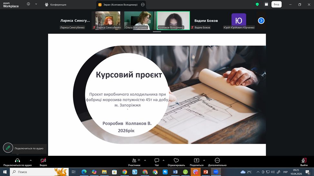Expand the participants options chevron
314x176 pixels.
click(x=145, y=160)
